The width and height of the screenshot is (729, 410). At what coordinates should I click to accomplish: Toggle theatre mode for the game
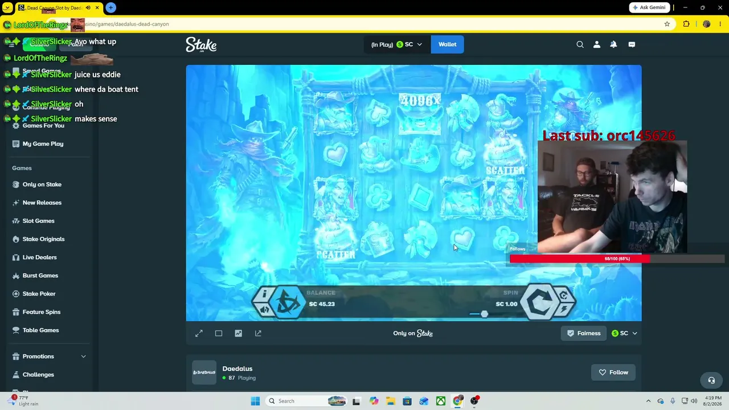coord(219,333)
